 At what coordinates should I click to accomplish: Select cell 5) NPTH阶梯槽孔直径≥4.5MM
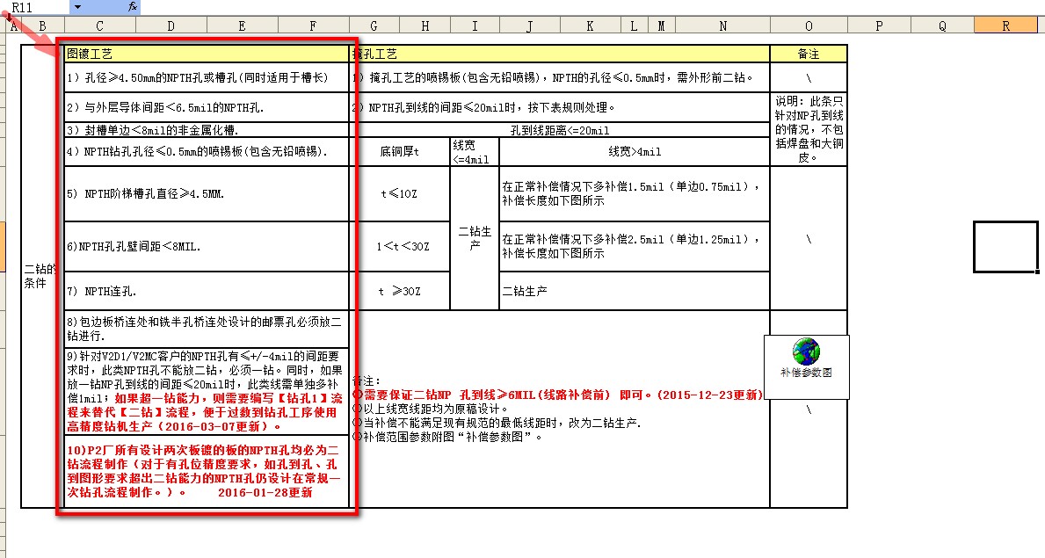pos(207,194)
